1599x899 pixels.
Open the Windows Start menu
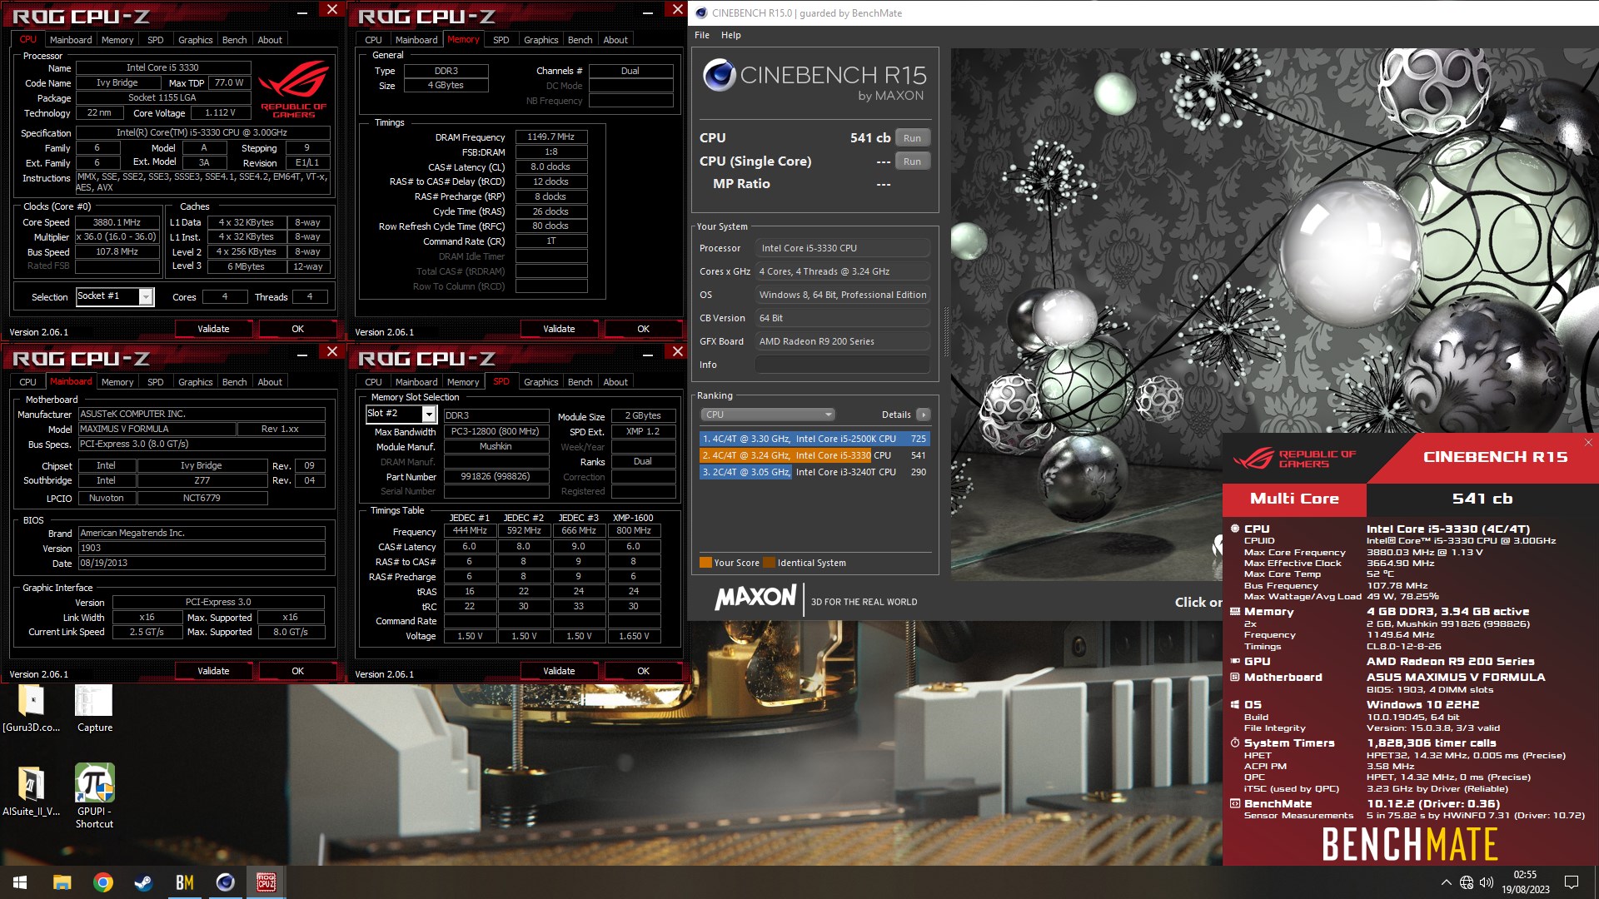[20, 882]
